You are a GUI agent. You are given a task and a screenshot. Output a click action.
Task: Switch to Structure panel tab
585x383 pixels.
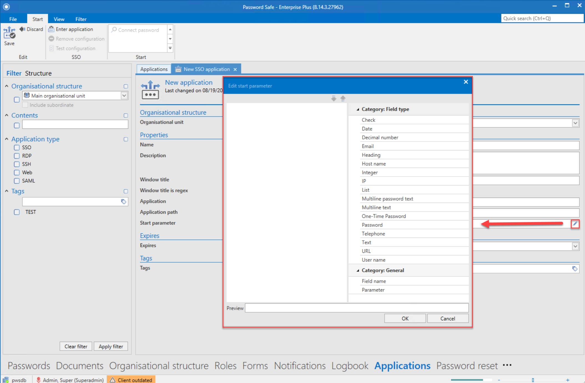[x=38, y=73]
